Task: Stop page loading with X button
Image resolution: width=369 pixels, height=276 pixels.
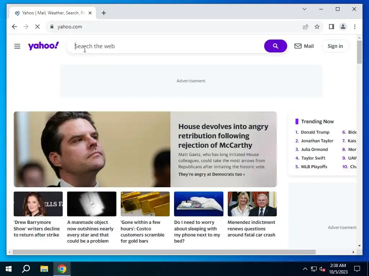Action: [x=37, y=27]
